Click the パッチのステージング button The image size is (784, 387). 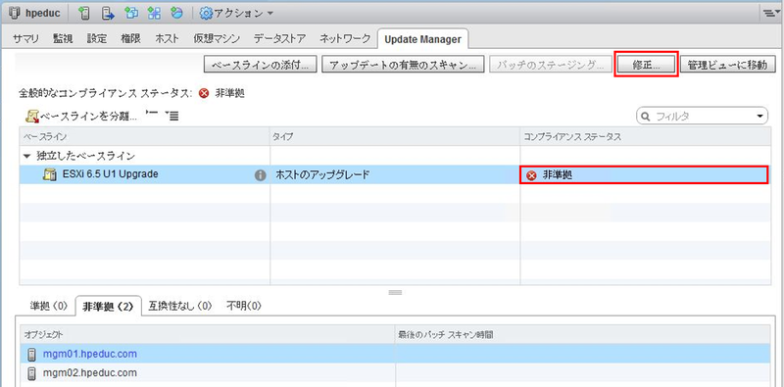pos(551,66)
